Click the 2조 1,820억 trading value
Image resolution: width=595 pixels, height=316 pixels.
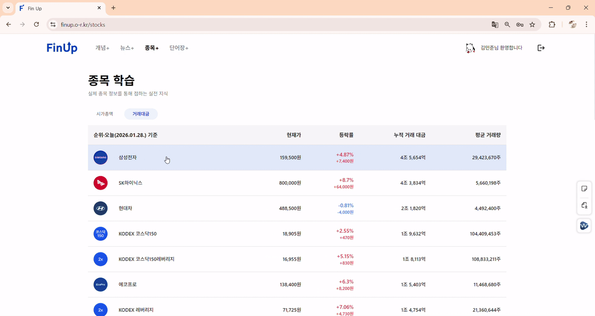click(x=413, y=208)
